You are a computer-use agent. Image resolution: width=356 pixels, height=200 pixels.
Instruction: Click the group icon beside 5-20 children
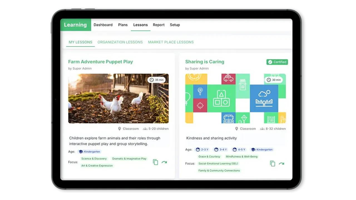(x=145, y=129)
